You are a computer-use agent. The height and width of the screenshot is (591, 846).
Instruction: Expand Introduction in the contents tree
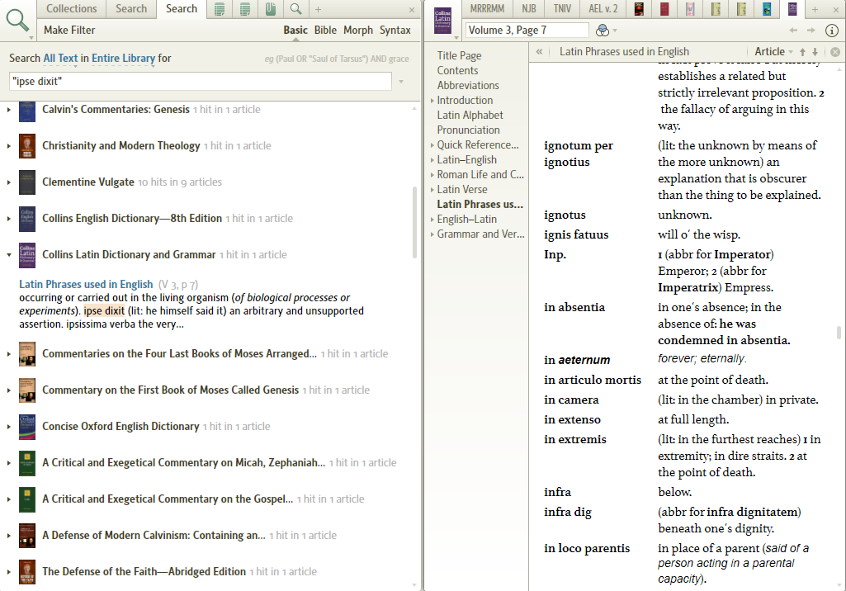[432, 101]
